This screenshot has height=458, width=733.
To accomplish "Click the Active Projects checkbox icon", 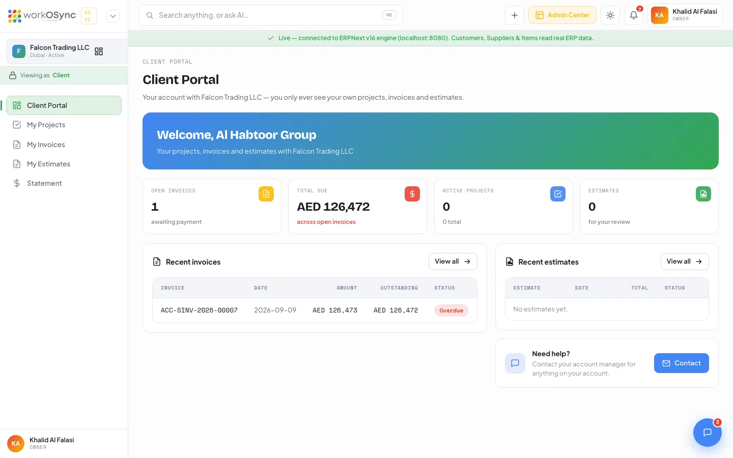I will tap(558, 194).
